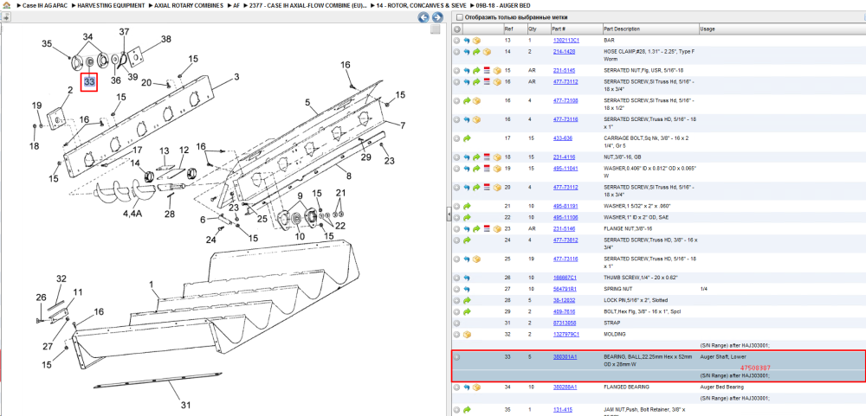The height and width of the screenshot is (416, 866).
Task: Click blue arrow in THUMB SCREW row
Action: coord(466,278)
